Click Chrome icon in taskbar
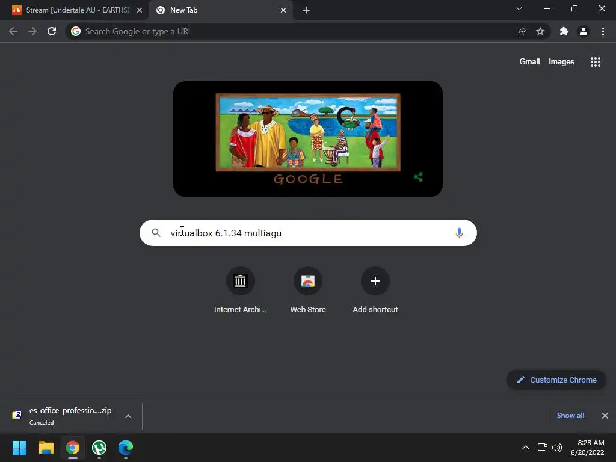Viewport: 616px width, 462px height. [73, 448]
